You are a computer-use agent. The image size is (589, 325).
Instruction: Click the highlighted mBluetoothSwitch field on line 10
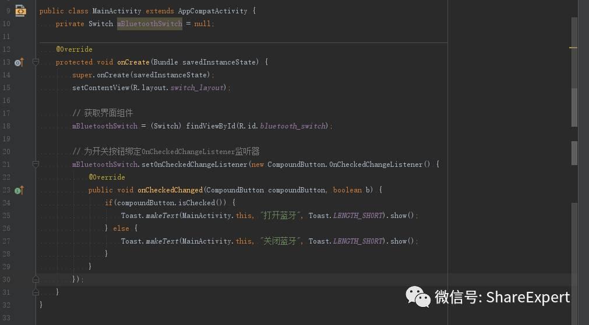[150, 24]
